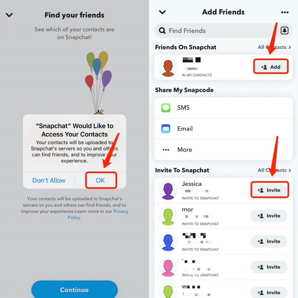Open mor's green avatar
Screen dimensions: 298x298
[x=168, y=217]
